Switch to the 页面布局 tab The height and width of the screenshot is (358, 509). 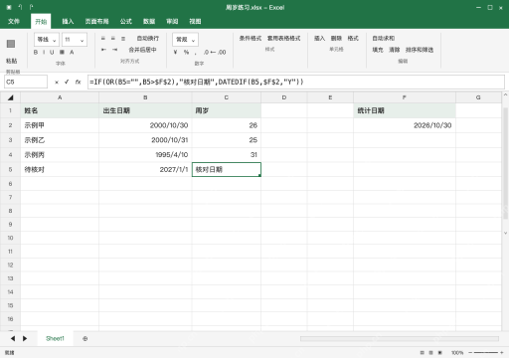coord(96,21)
